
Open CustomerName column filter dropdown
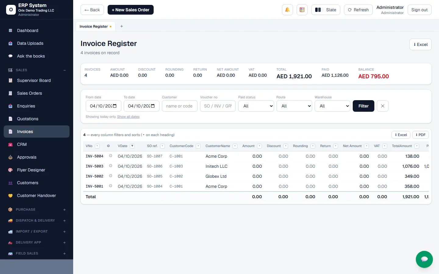pos(235,146)
